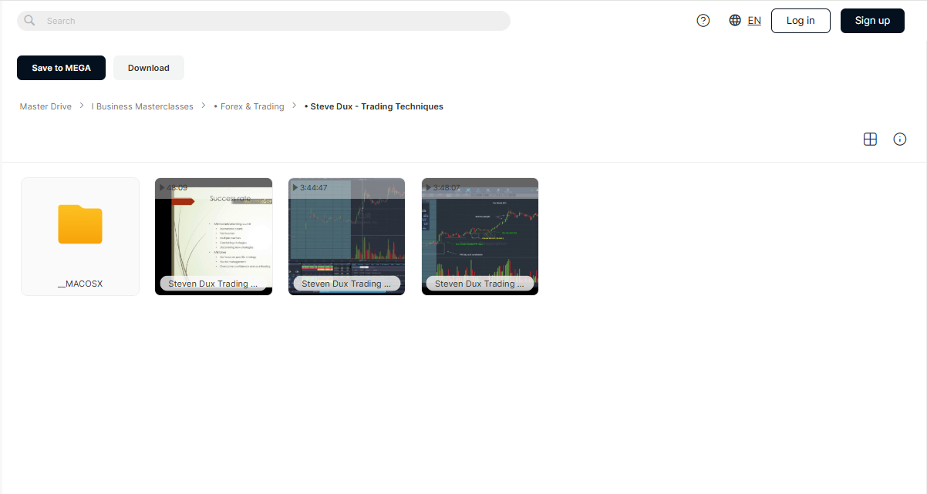Image resolution: width=927 pixels, height=494 pixels.
Task: Click the search magnifier icon
Action: click(x=29, y=21)
